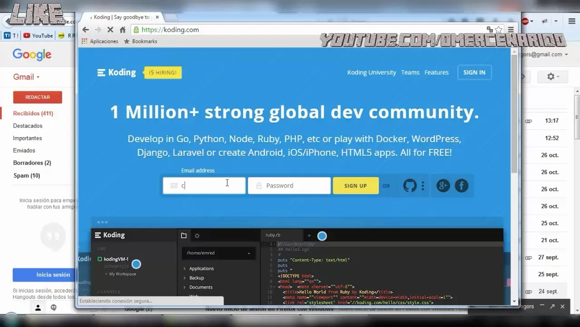The image size is (580, 327).
Task: Open account dropdown next to gmail.com address
Action: point(566,54)
